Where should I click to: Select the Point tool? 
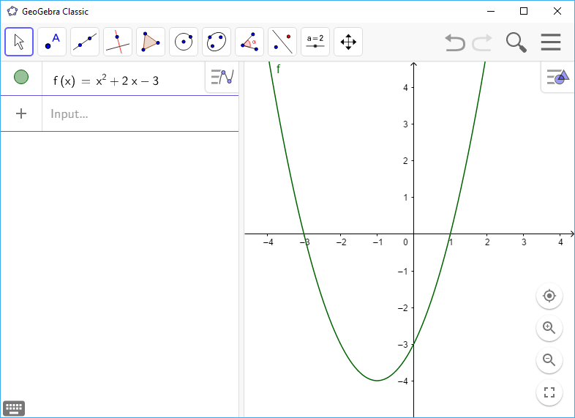[52, 42]
